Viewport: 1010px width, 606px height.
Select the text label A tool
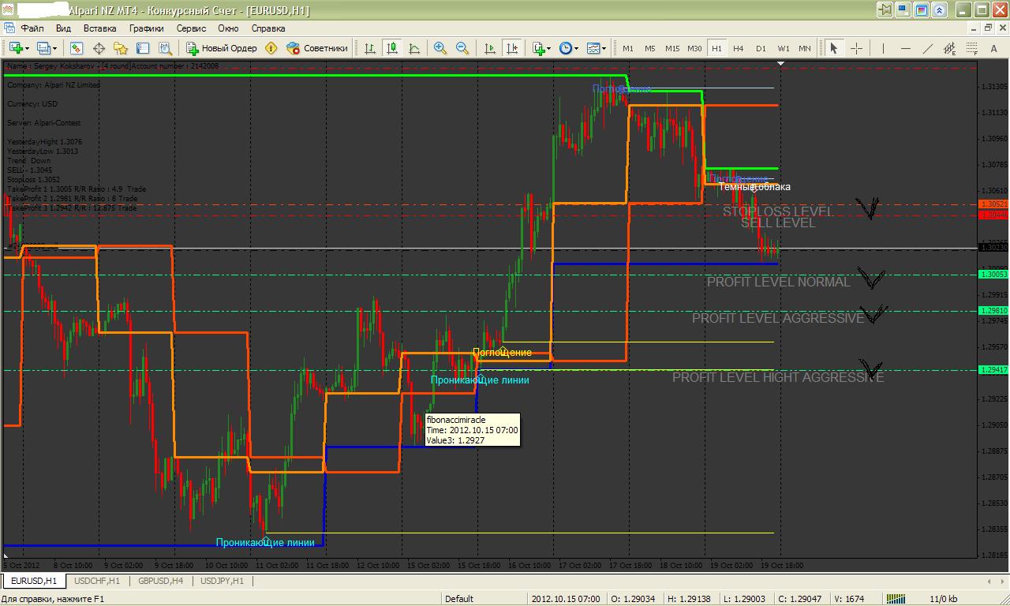click(x=993, y=48)
